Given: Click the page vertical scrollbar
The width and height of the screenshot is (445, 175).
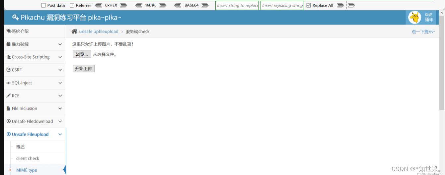Looking at the screenshot, I should click(x=442, y=63).
